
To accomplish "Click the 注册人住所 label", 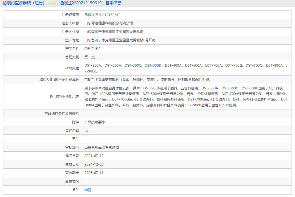I will tap(71, 32).
